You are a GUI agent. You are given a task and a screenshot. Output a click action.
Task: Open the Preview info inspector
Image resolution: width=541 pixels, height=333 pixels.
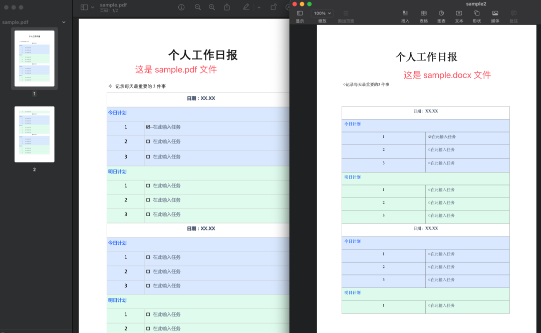tap(181, 7)
